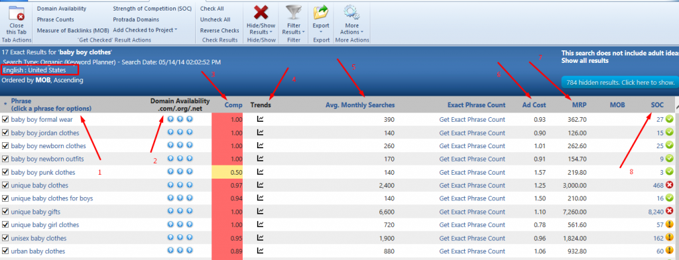
Task: Uncheck the baby boy newborn outfits checkbox
Action: (5, 159)
